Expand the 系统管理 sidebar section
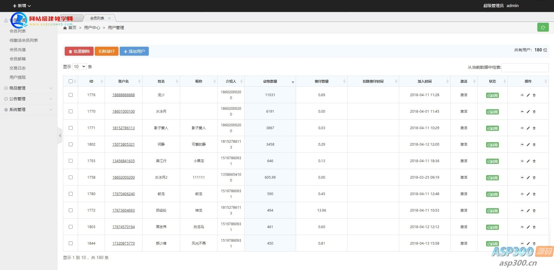The width and height of the screenshot is (554, 270). [28, 110]
